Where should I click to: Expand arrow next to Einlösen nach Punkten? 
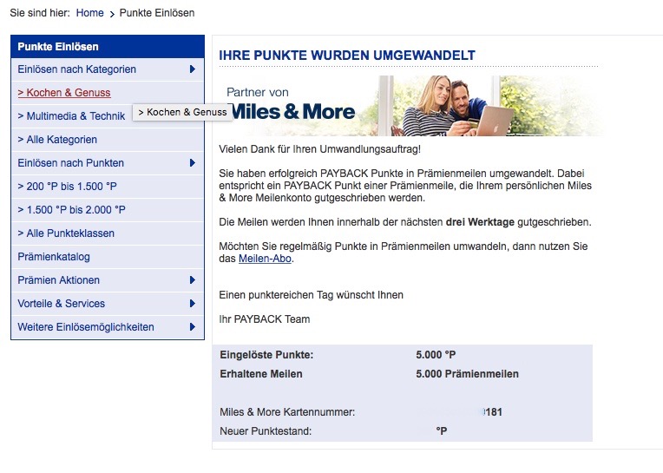pos(192,163)
